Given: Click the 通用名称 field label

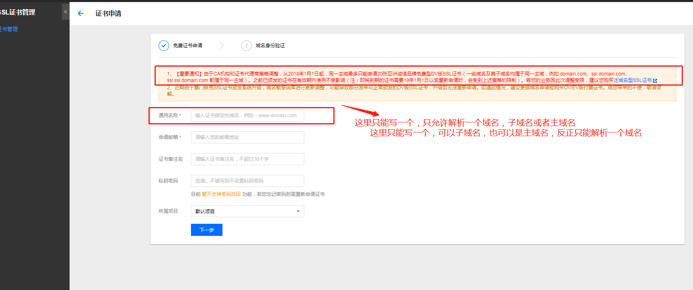Looking at the screenshot, I should (x=168, y=116).
